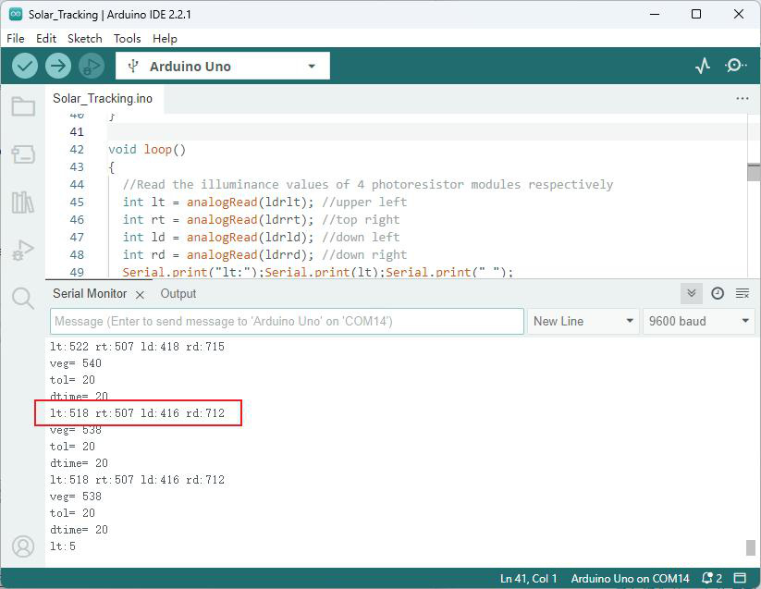Open the Debug panel in sidebar
This screenshot has width=761, height=589.
[23, 251]
